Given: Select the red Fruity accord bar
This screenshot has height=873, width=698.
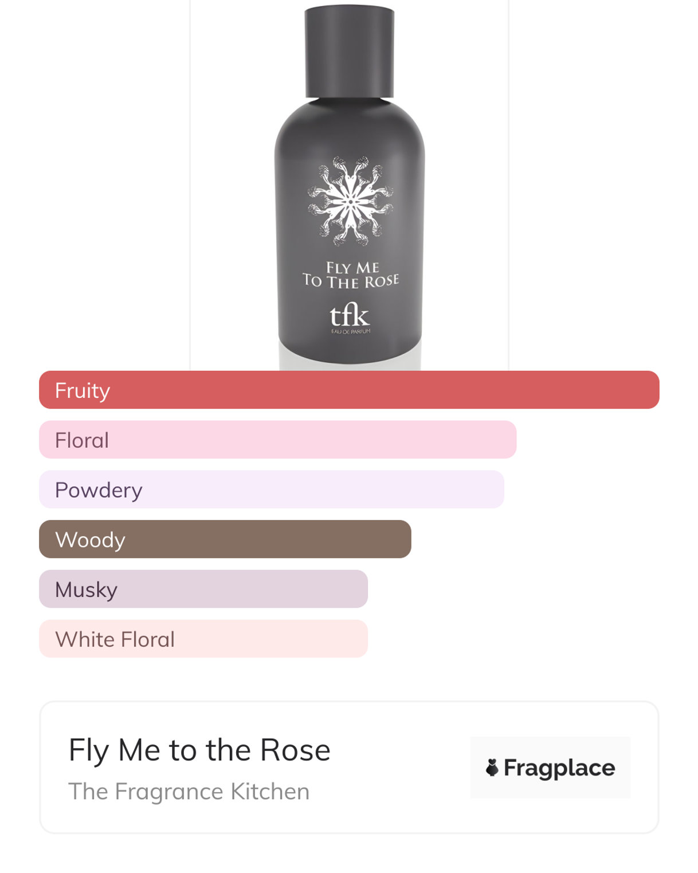Looking at the screenshot, I should [x=349, y=390].
